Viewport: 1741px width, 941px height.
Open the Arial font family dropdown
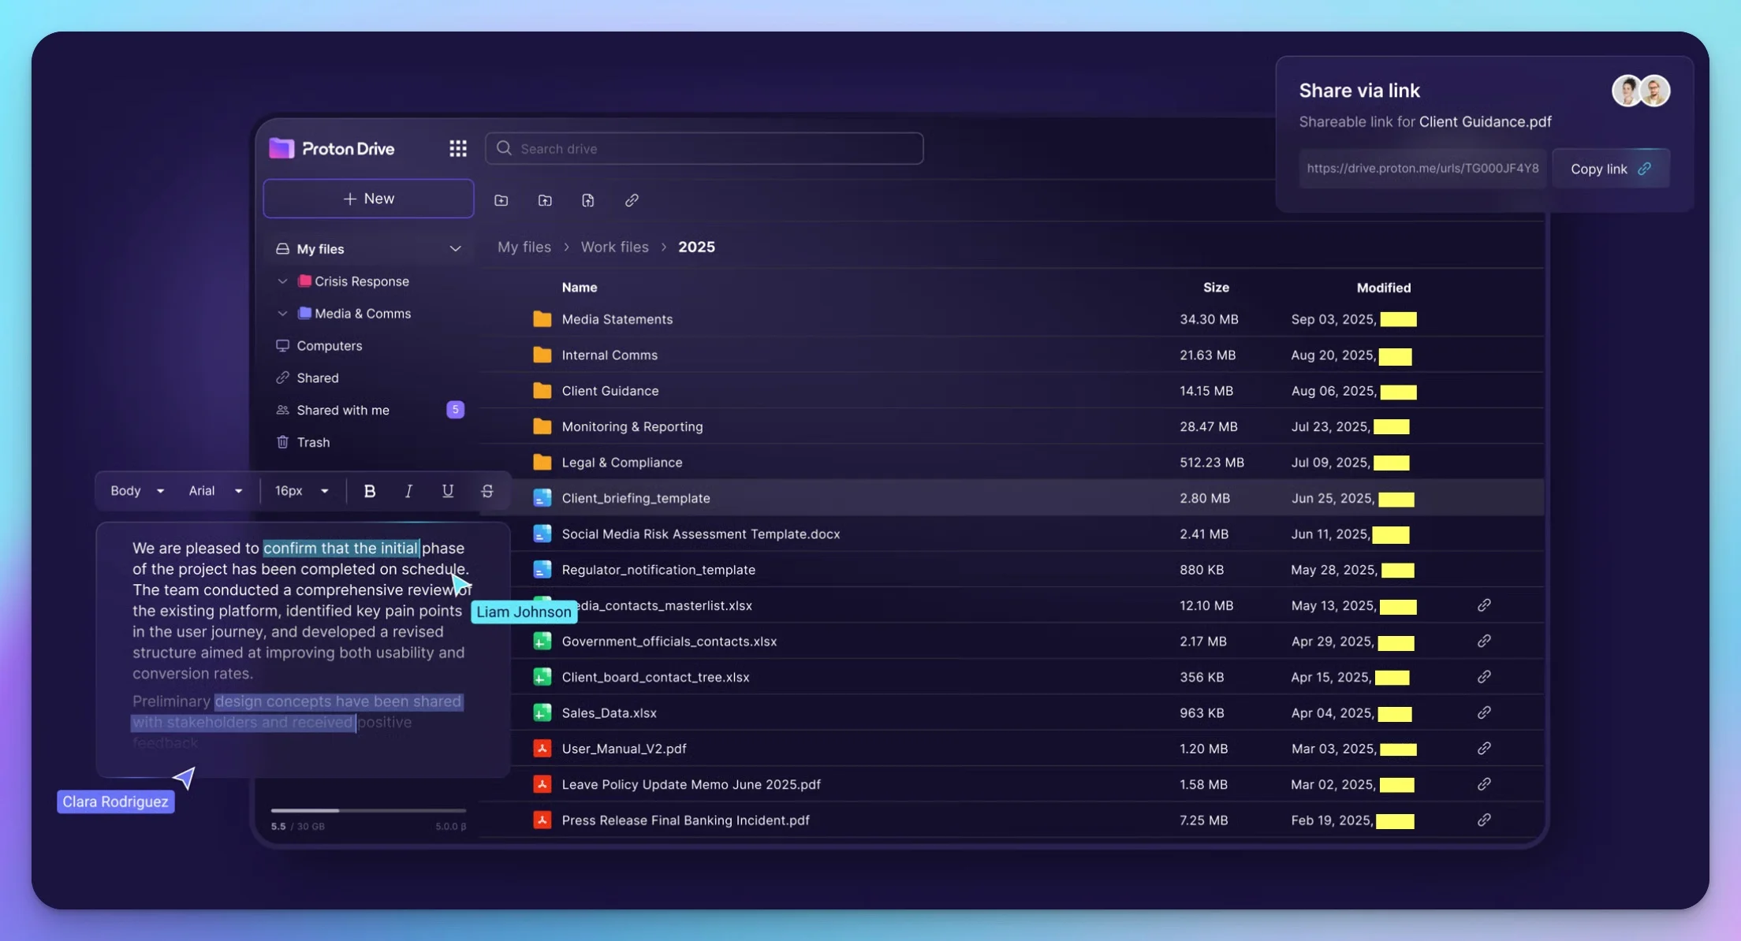coord(214,490)
